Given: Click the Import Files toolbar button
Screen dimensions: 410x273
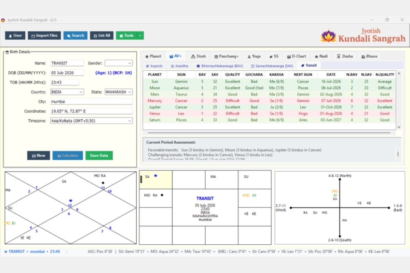Looking at the screenshot, I should point(44,35).
